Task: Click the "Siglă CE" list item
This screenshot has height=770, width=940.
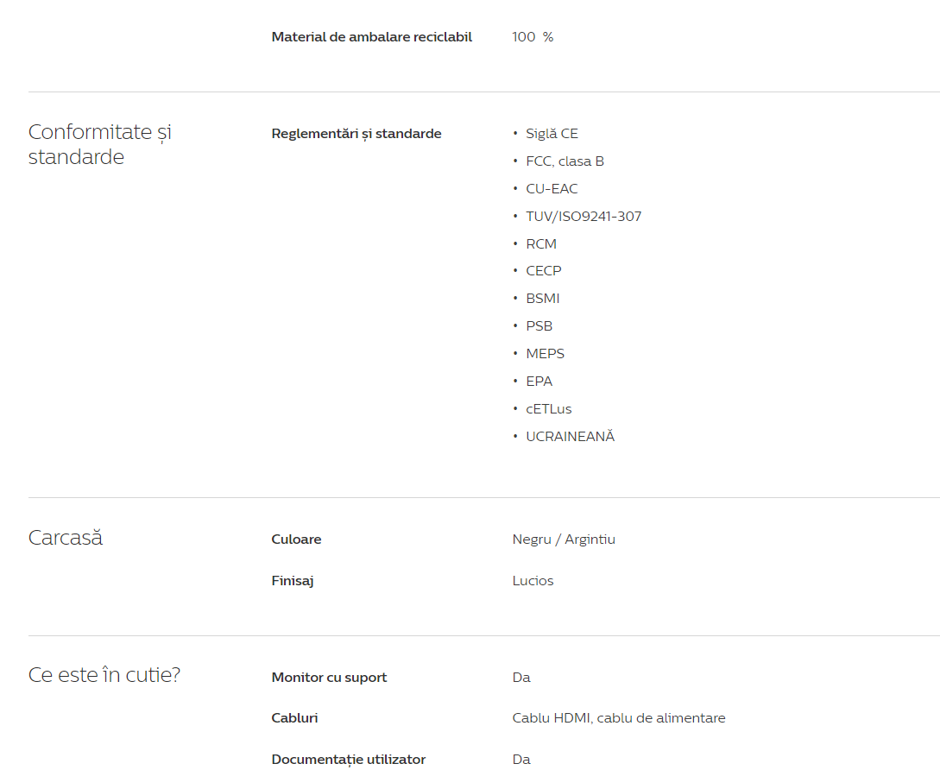Action: pyautogui.click(x=552, y=134)
